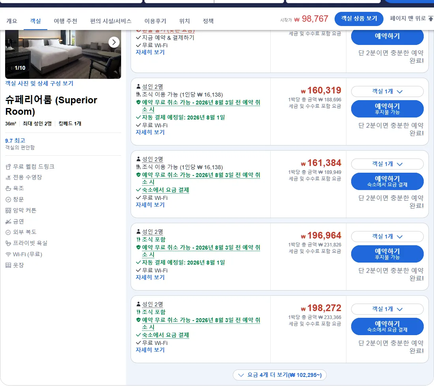The height and width of the screenshot is (386, 434).
Task: Open the 객실 사진 및 상세 구성 보기 link
Action: pos(39,84)
